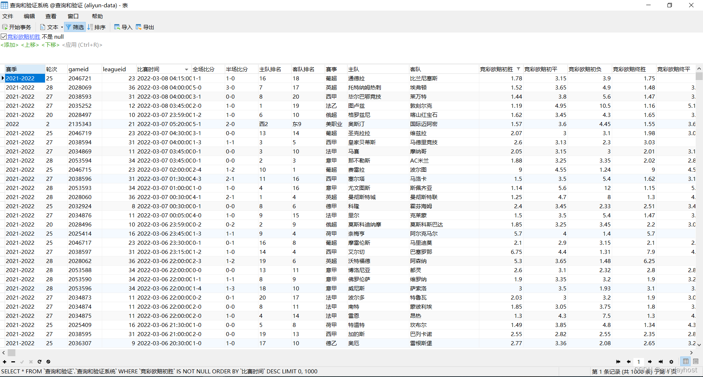
Task: Click the 竞彩欧赔初胜 filter field link
Action: [24, 37]
